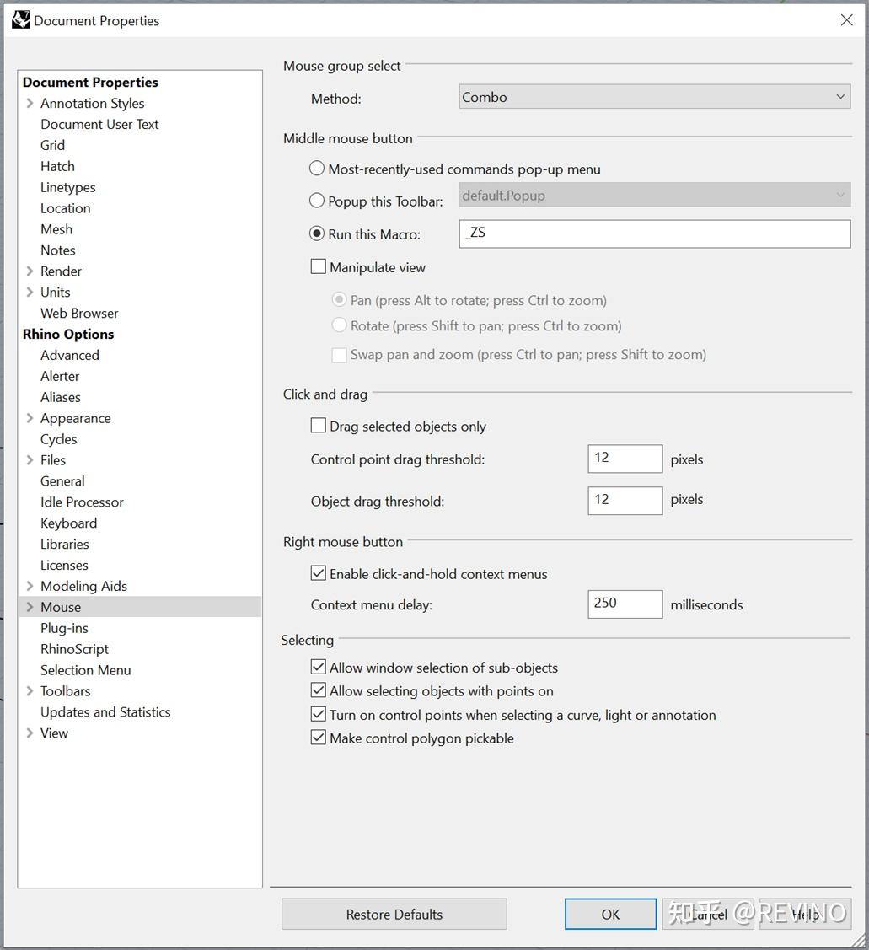The width and height of the screenshot is (869, 950).
Task: Toggle Turn on control points when selecting
Action: point(318,714)
